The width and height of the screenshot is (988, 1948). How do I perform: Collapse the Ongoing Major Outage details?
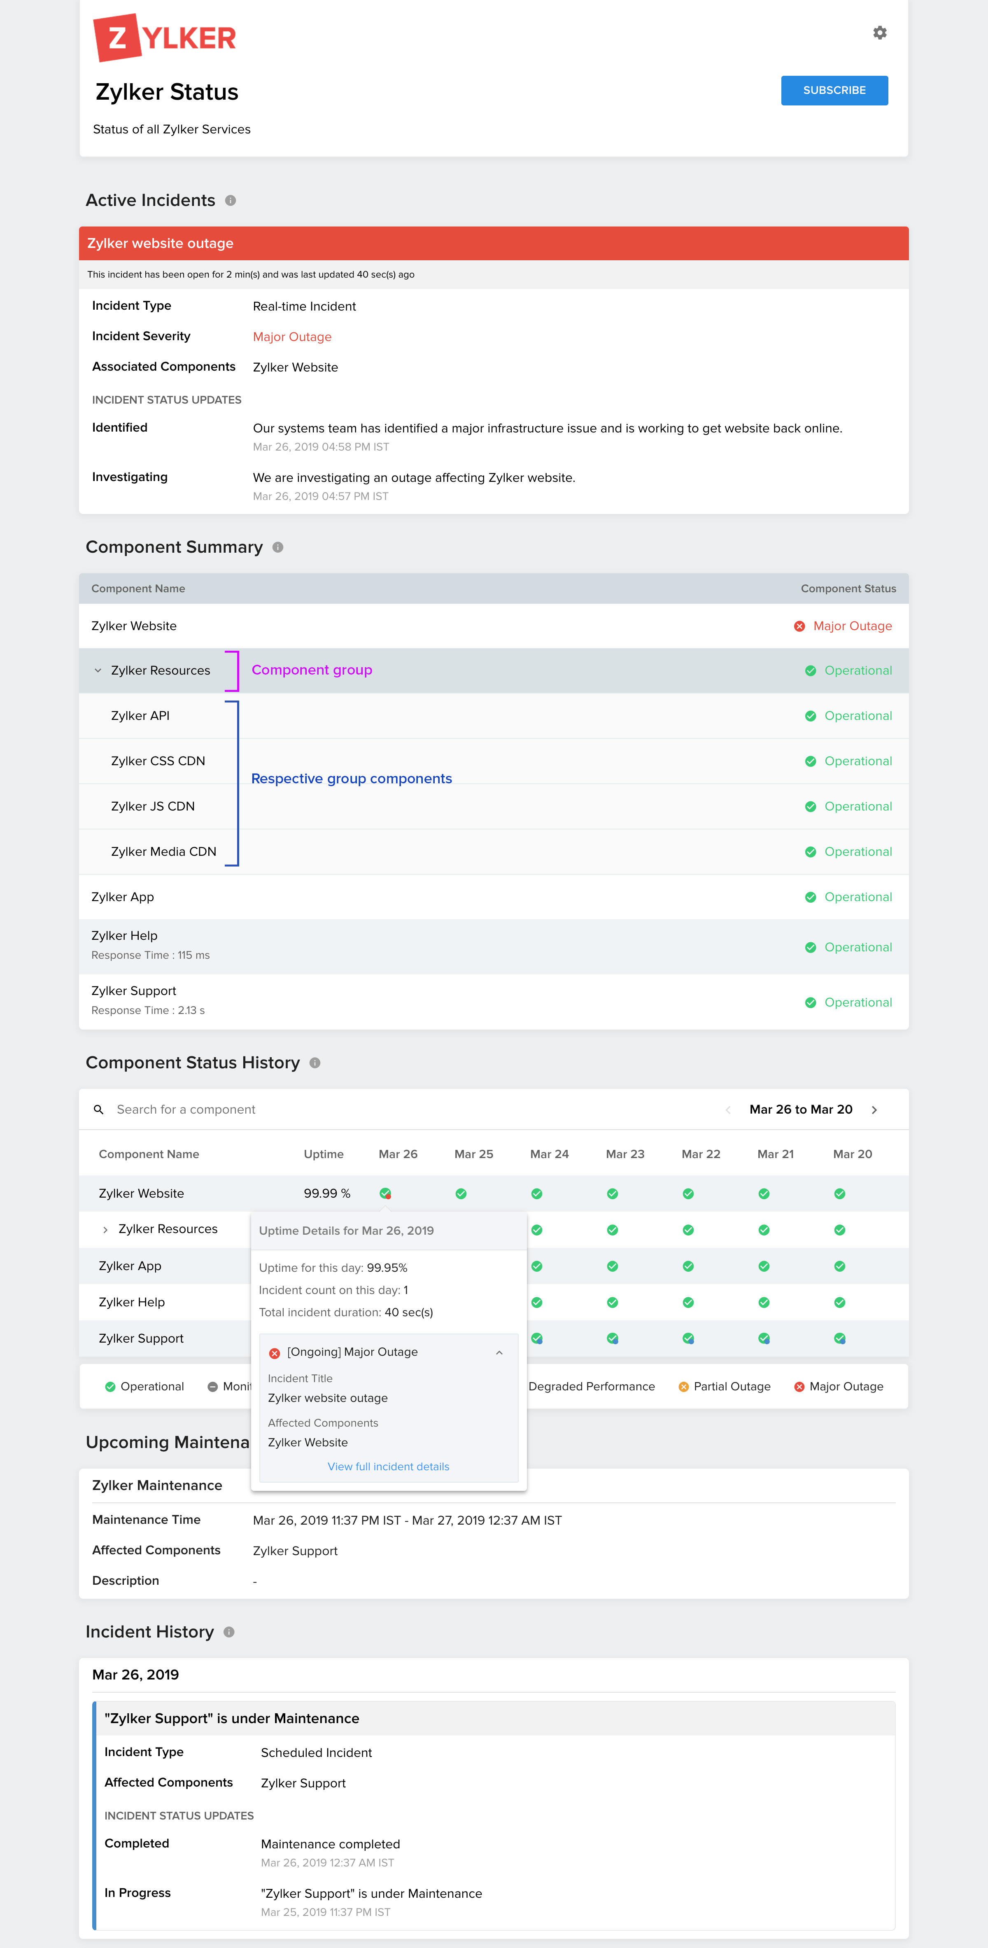(499, 1352)
